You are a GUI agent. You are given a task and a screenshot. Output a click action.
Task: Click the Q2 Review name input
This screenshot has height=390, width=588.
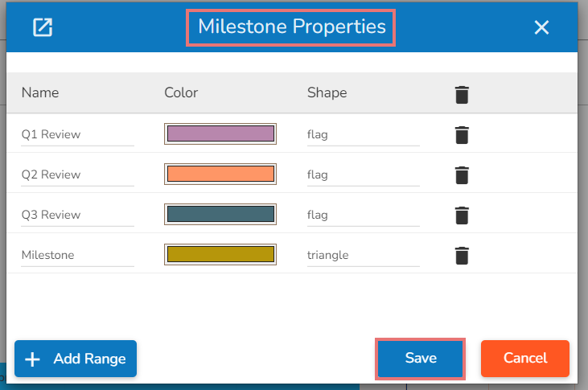point(77,174)
